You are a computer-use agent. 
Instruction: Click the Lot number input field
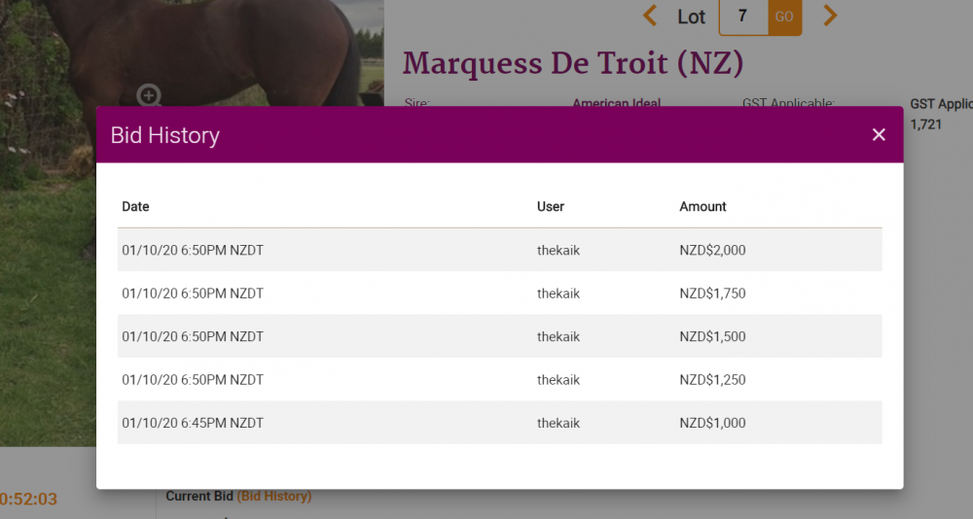tap(743, 17)
